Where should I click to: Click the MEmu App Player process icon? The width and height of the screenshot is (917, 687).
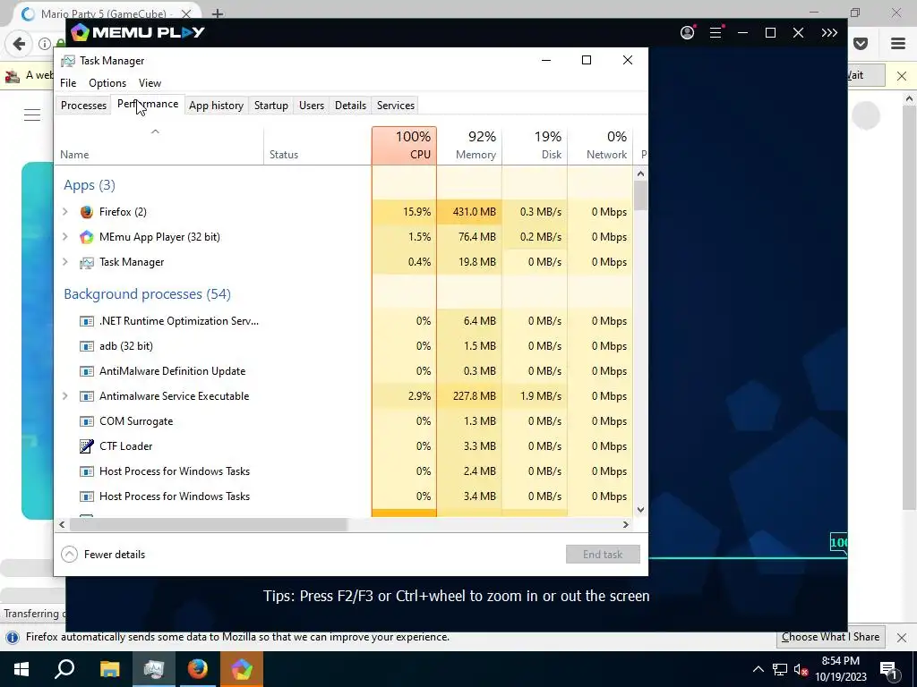pyautogui.click(x=87, y=236)
